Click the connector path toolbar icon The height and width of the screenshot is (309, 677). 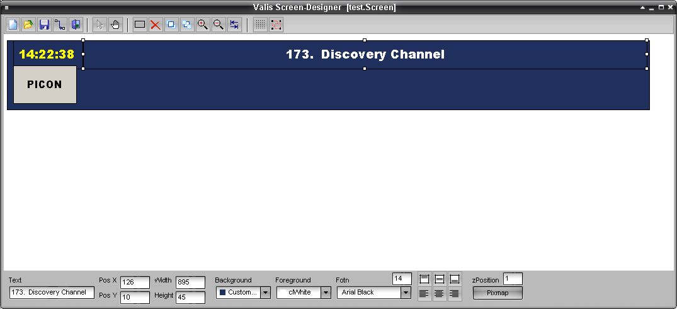click(x=60, y=25)
